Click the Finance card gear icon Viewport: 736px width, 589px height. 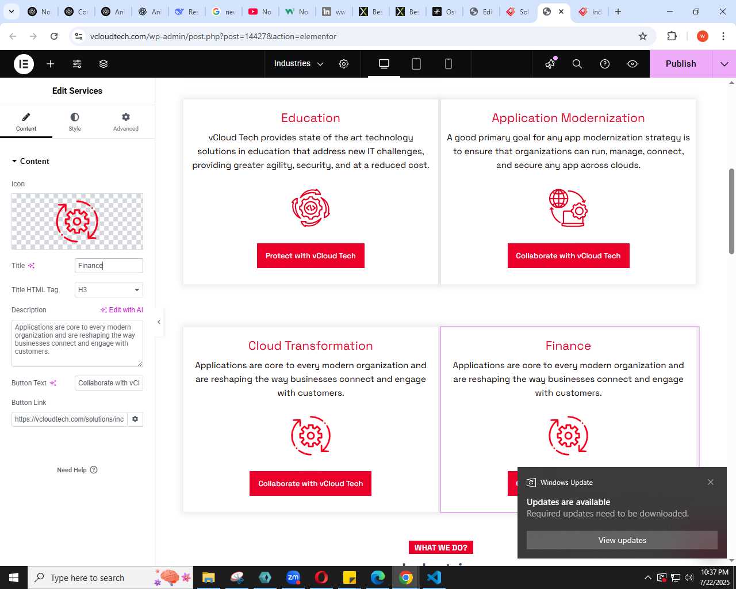coord(568,435)
